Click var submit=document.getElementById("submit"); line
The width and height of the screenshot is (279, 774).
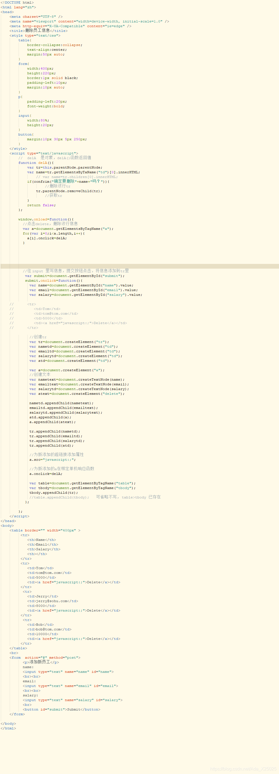point(75,276)
